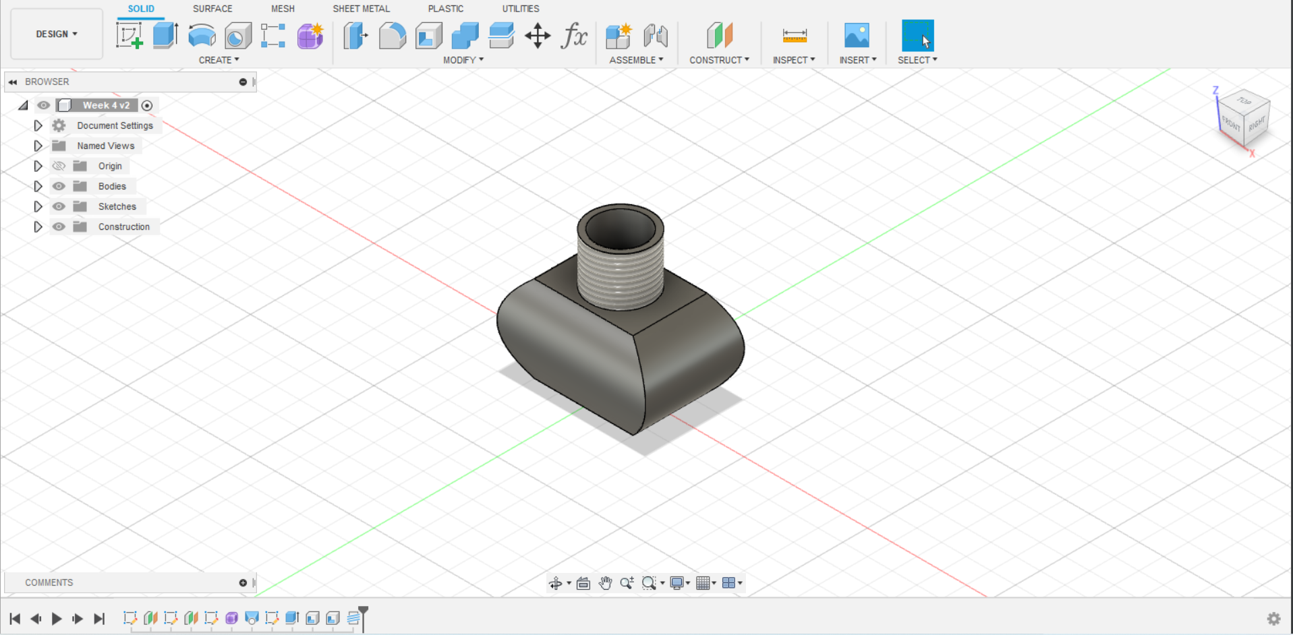Click the Create Form tool icon

pos(310,35)
